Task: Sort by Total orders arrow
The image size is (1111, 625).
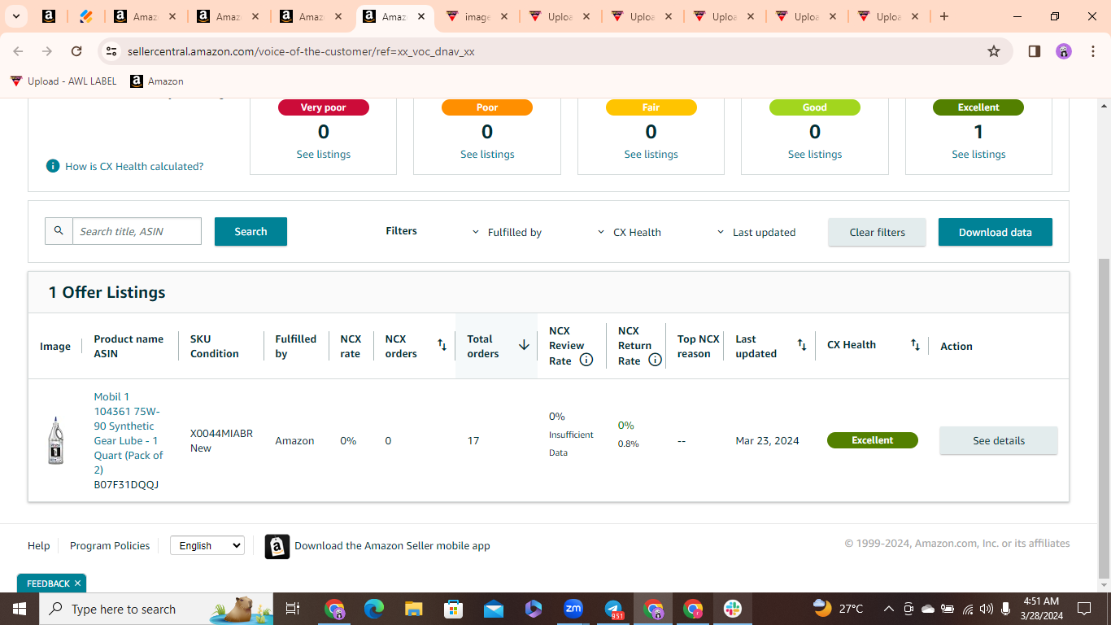Action: pos(524,345)
